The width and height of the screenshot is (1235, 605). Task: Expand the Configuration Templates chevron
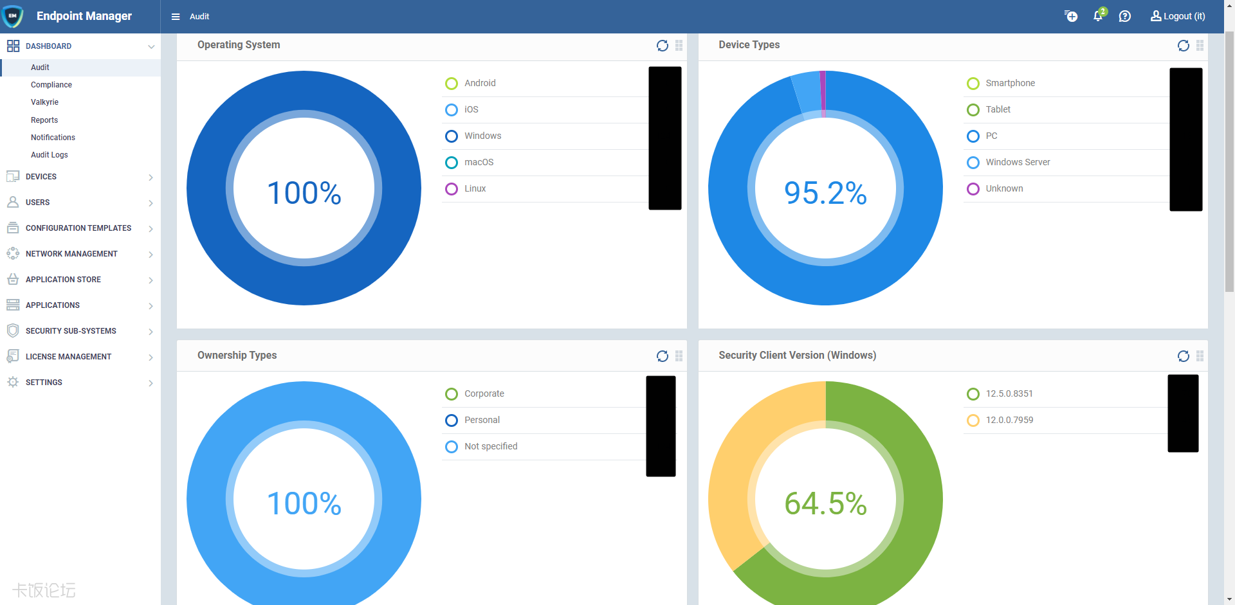pos(151,229)
